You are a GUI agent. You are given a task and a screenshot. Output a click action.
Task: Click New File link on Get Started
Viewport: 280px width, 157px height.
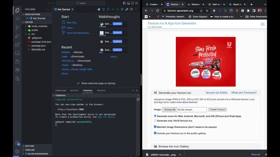(x=72, y=23)
